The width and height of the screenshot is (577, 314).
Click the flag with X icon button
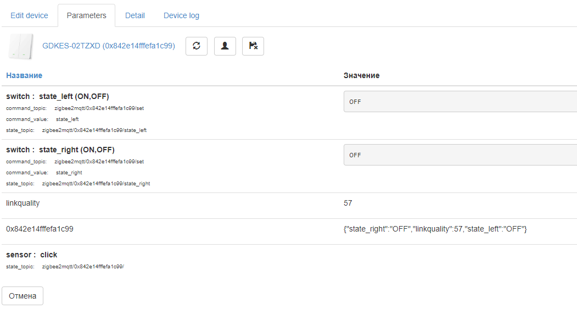point(253,46)
